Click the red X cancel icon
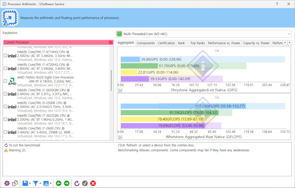This screenshot has height=188, width=295. pos(93,183)
